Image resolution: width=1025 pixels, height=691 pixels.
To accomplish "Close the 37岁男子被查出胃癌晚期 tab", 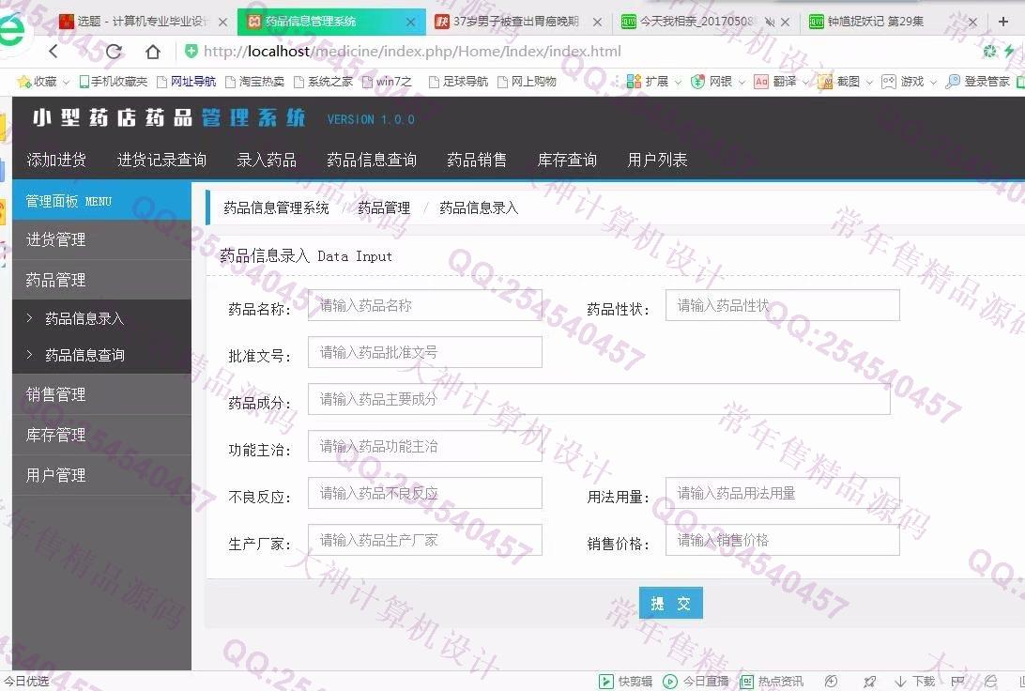I will click(x=597, y=23).
